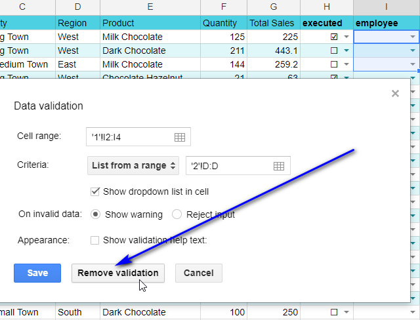Select the Reject input radio button
This screenshot has height=320, width=420.
click(177, 214)
